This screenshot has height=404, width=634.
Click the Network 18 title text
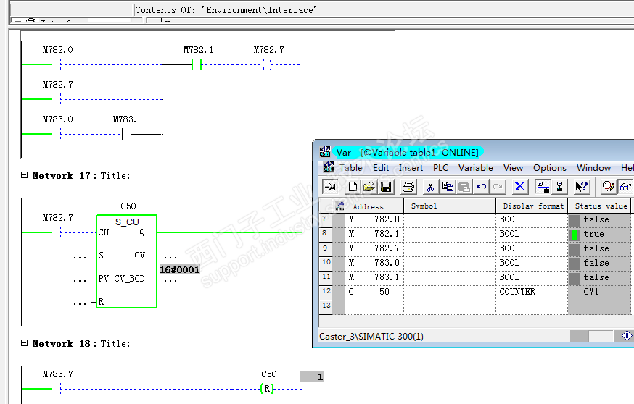tap(81, 343)
